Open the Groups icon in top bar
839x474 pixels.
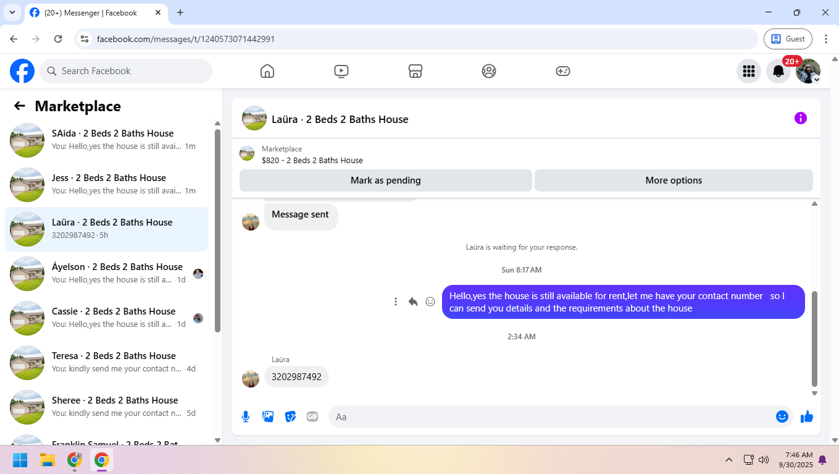[x=489, y=71]
